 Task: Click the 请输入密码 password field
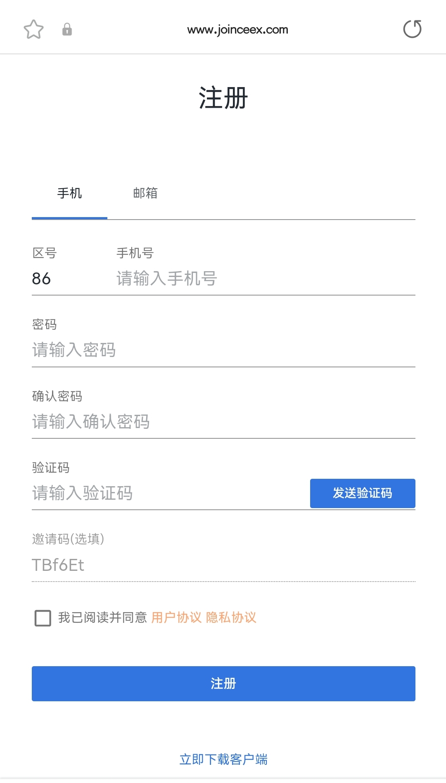223,350
